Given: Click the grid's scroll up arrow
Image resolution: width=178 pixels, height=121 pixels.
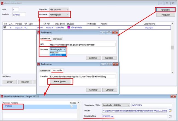Looking at the screenshot, I should coord(172,24).
